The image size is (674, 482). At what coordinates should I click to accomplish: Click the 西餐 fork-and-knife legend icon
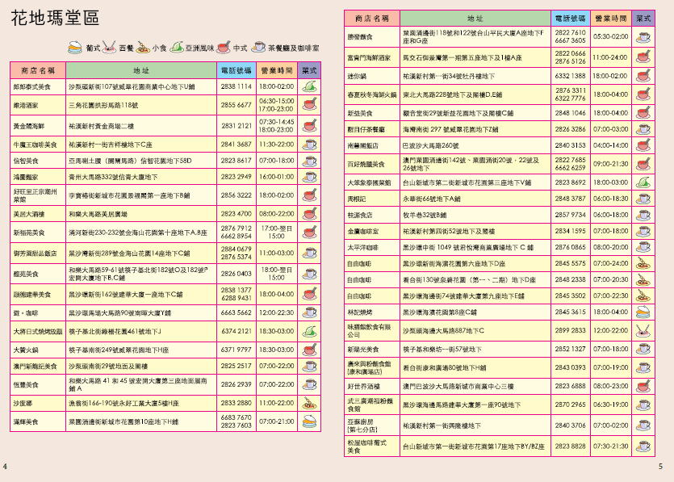tap(109, 47)
